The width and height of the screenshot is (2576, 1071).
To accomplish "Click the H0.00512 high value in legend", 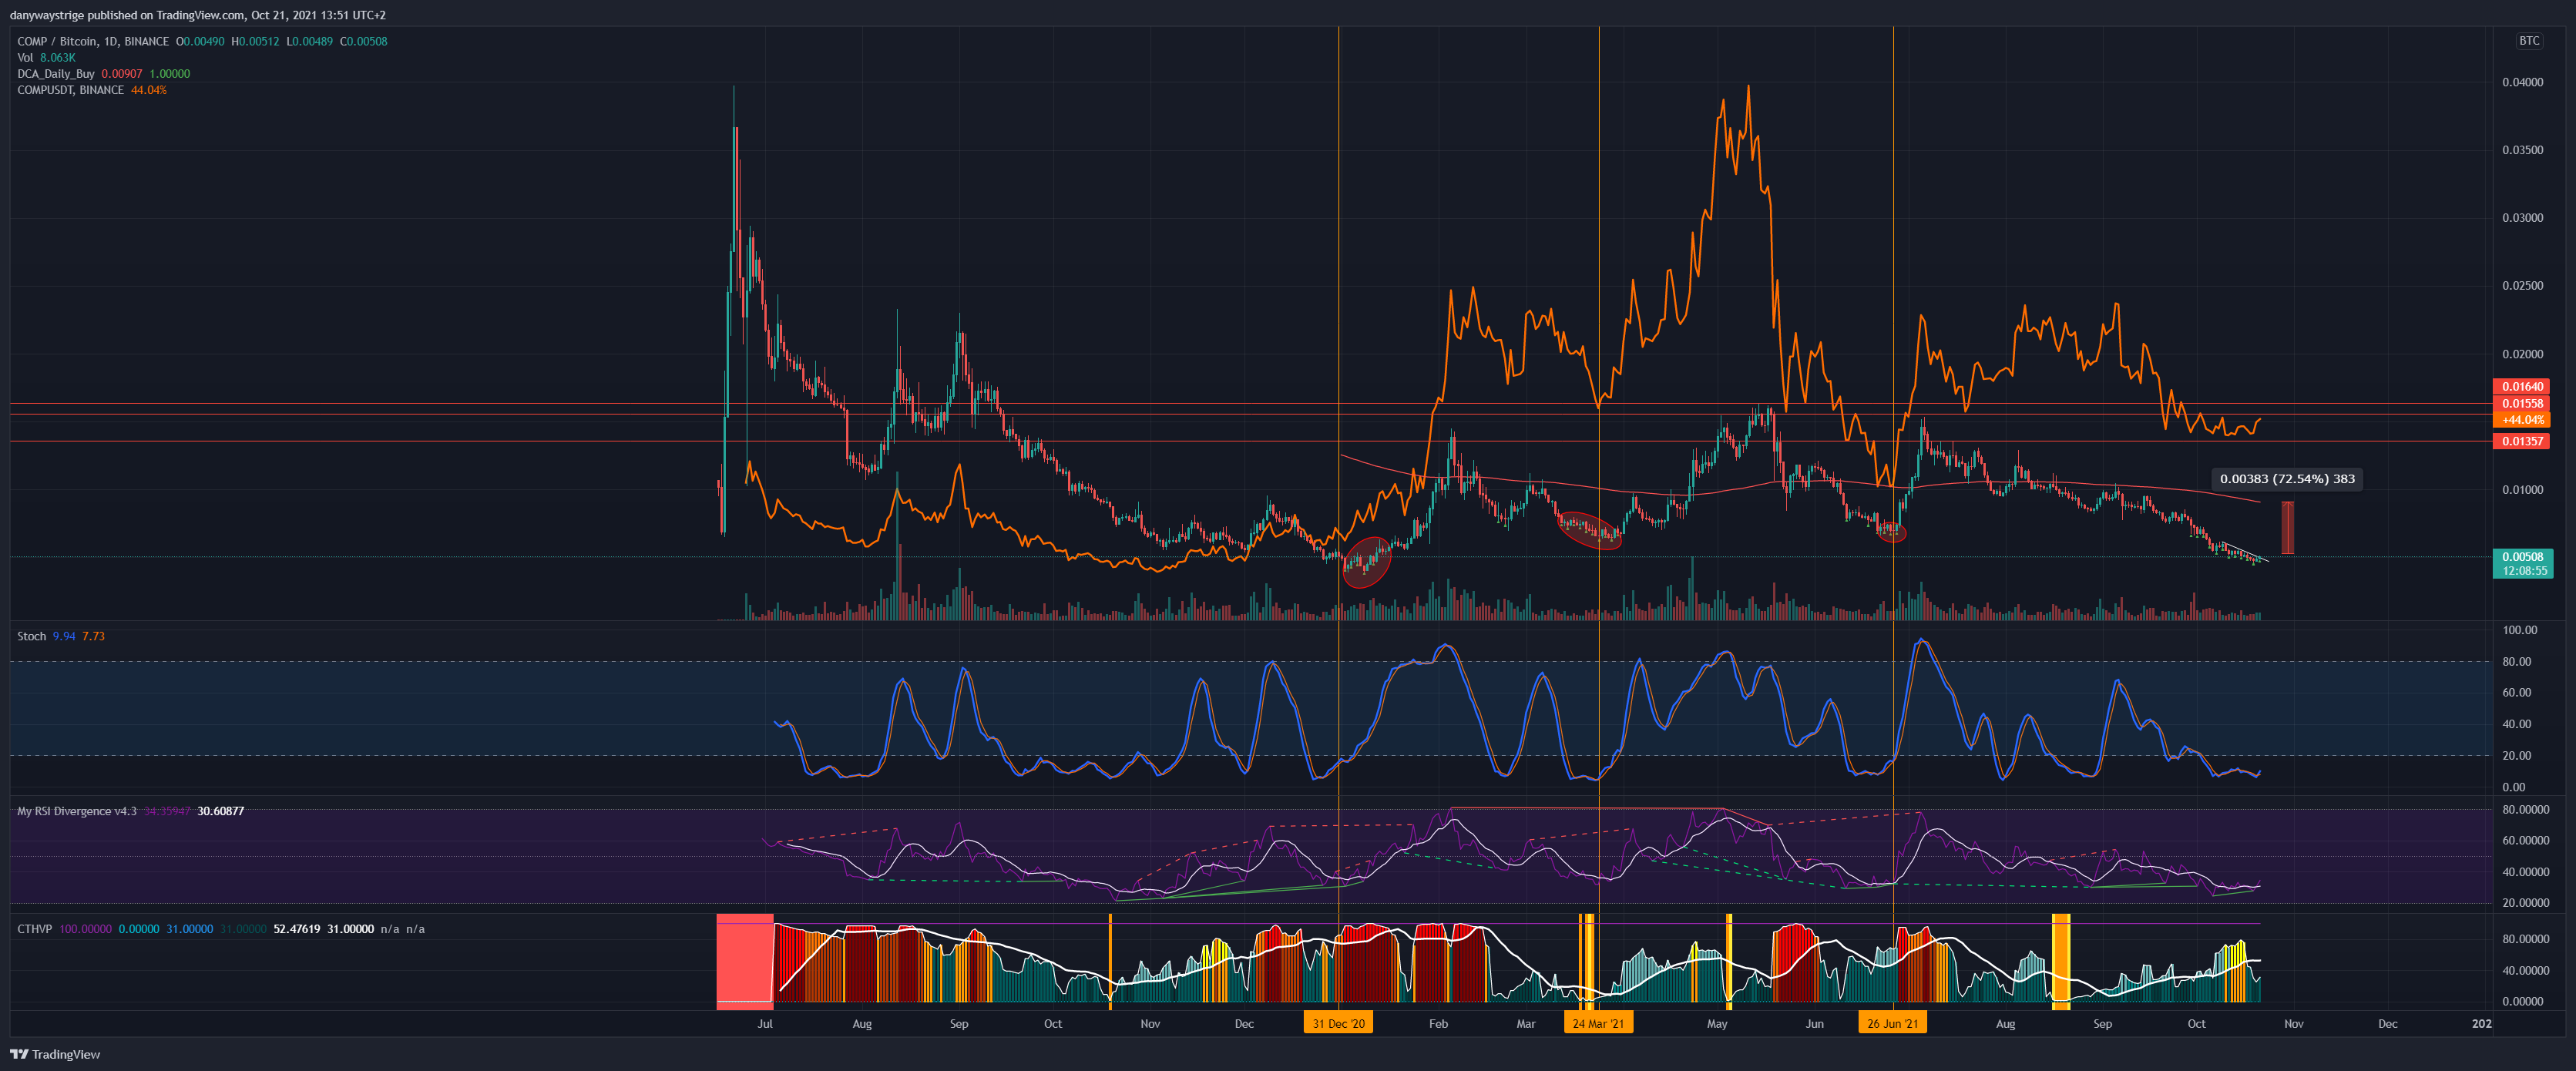I will pyautogui.click(x=255, y=41).
